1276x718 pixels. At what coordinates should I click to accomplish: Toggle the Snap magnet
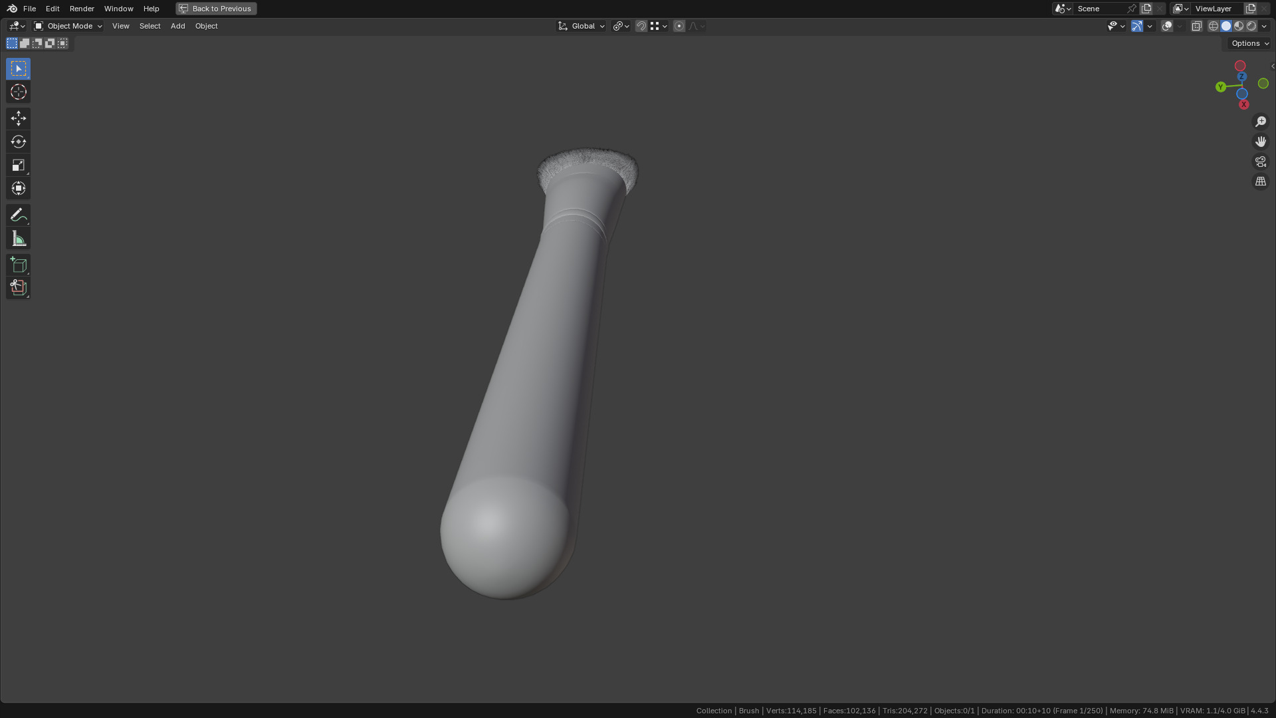tap(641, 26)
